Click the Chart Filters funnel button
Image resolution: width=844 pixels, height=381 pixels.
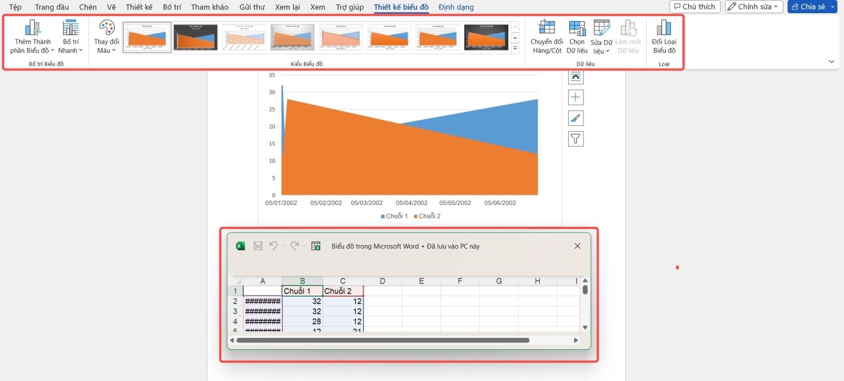576,139
